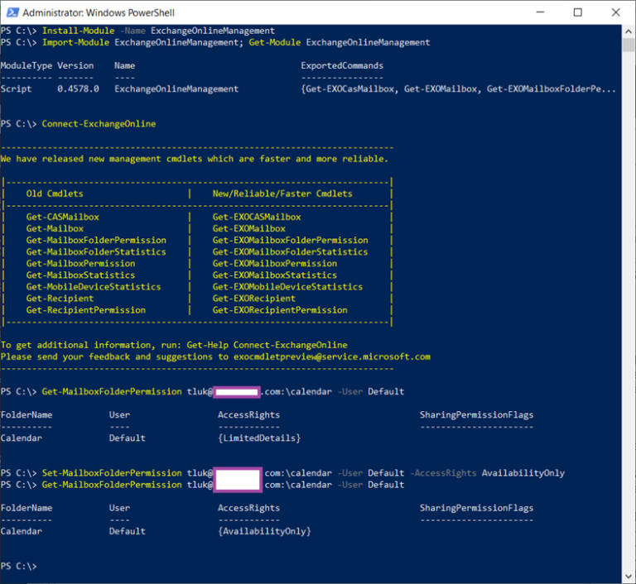Viewport: 636px width, 584px height.
Task: Click 'Get-EXOMailboxFolderPermission' entry
Action: click(x=291, y=241)
